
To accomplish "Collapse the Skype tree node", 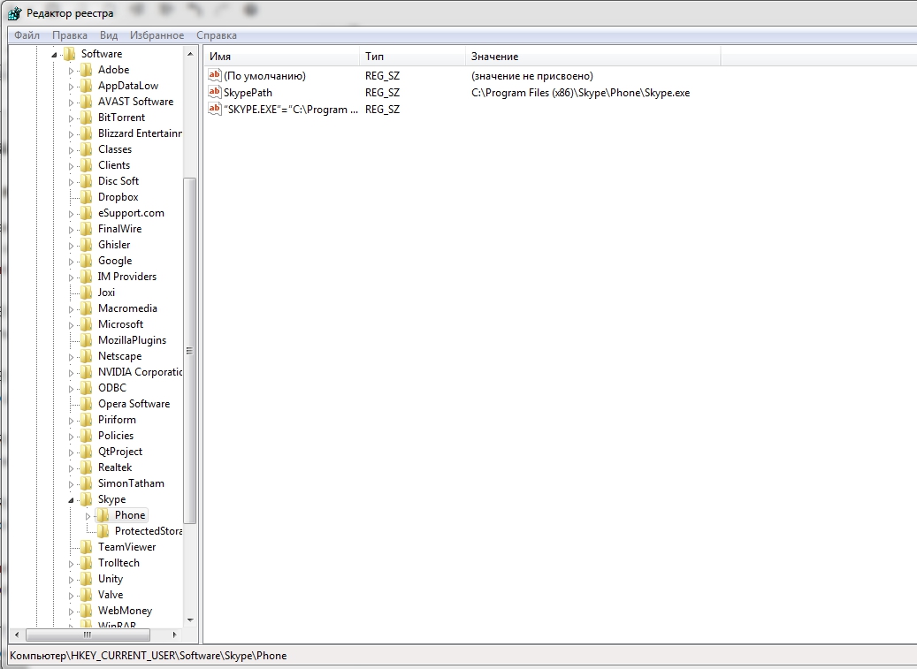I will click(72, 500).
